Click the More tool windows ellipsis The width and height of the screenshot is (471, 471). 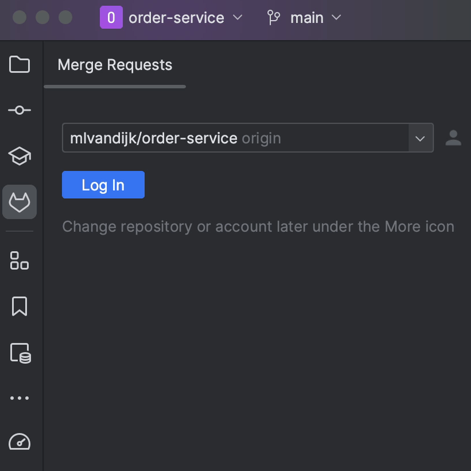pyautogui.click(x=20, y=398)
